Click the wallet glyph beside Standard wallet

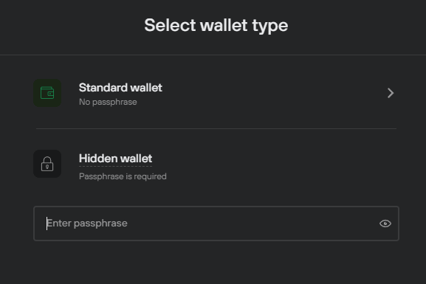point(47,93)
